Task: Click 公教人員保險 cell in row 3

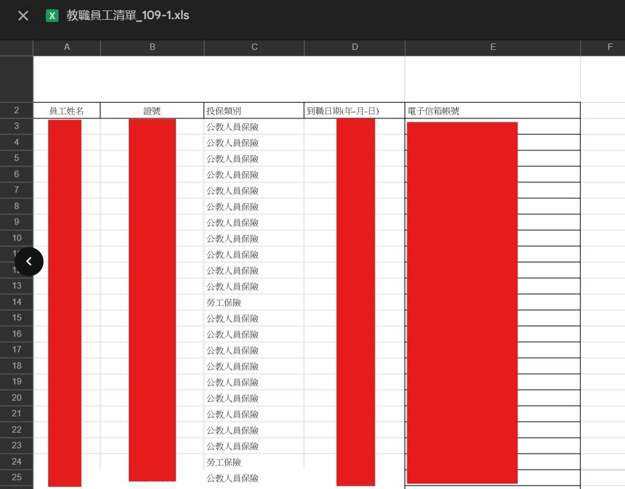Action: coord(254,126)
